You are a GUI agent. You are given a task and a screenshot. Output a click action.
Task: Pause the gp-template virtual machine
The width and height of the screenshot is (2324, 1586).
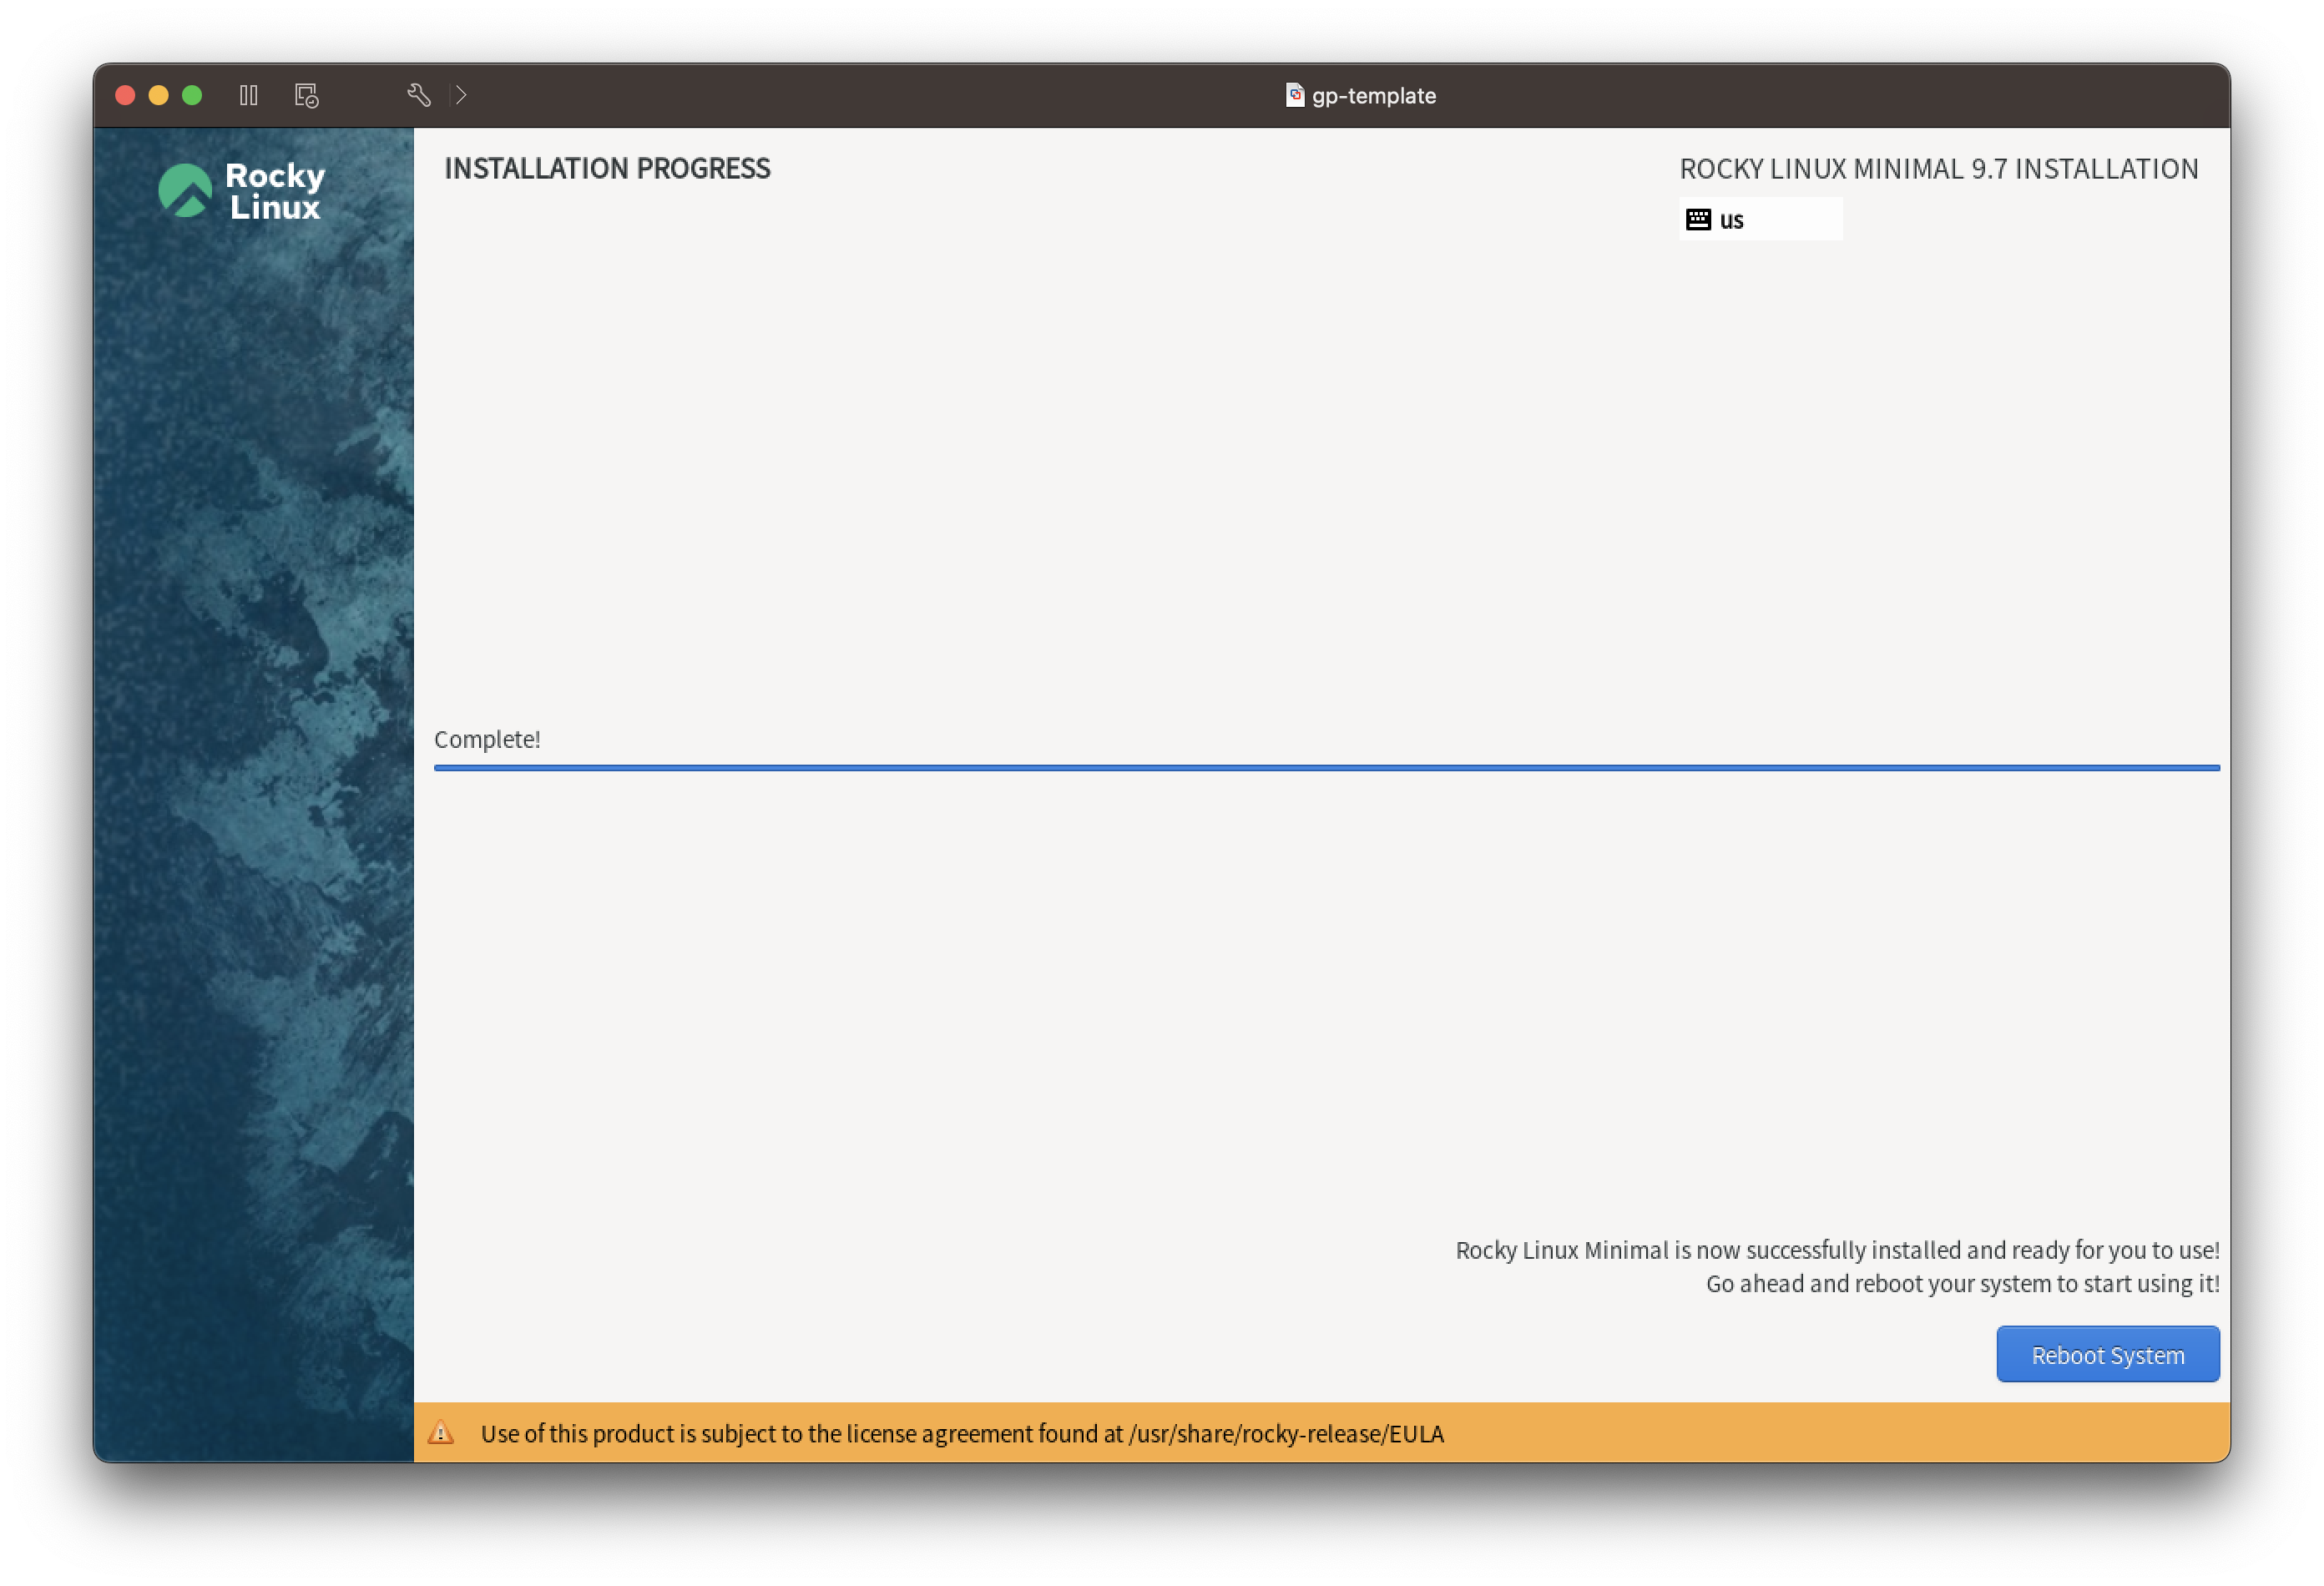pos(249,95)
